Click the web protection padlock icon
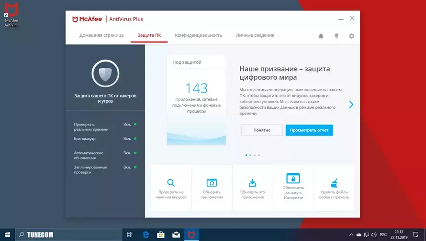The height and width of the screenshot is (241, 426). point(293,178)
